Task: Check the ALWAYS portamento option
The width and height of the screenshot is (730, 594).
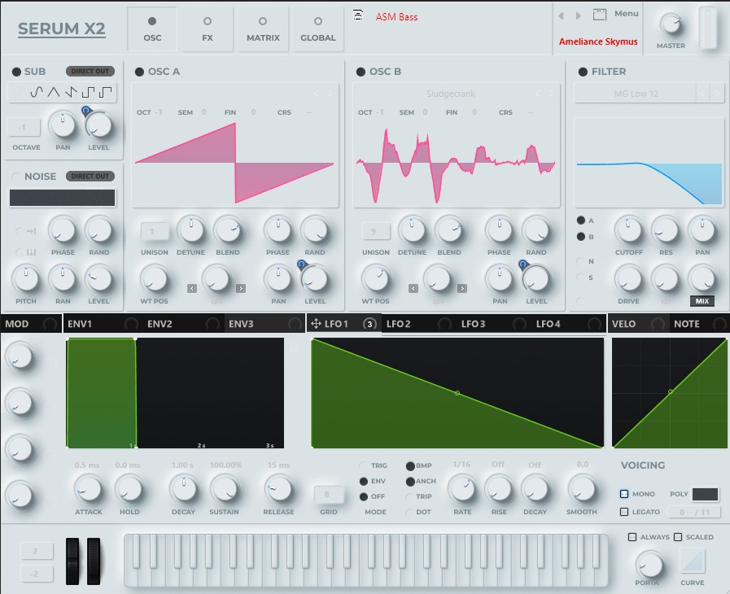Action: click(x=632, y=537)
